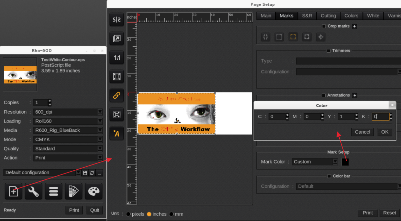401x221 pixels.
Task: Select the registration target mark icon
Action: (x=321, y=37)
